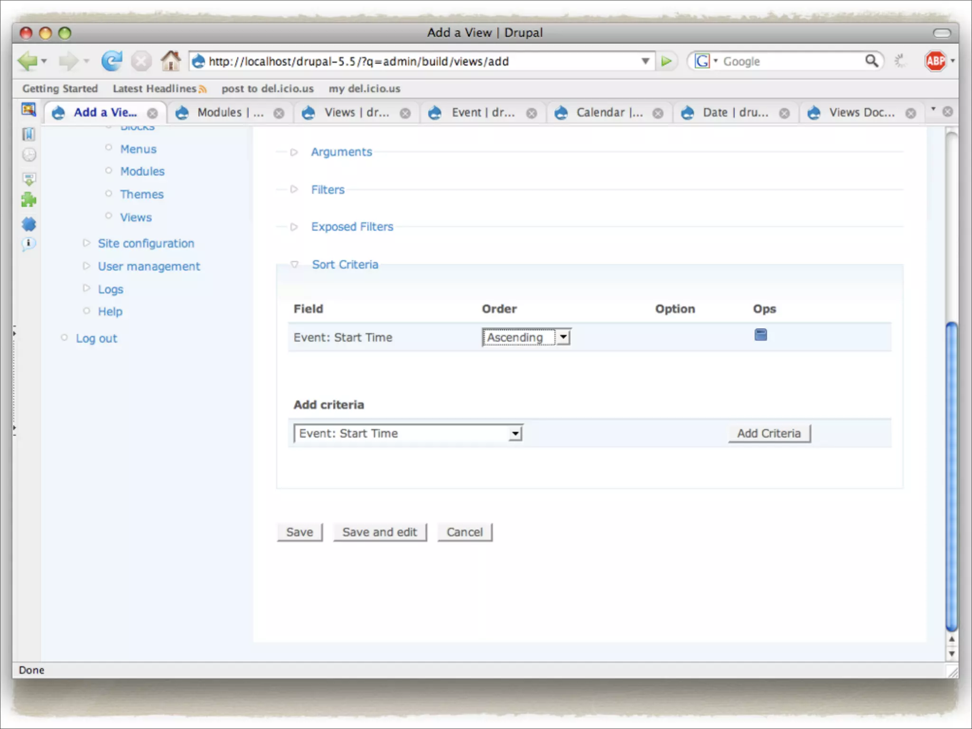Click the search magnifier icon

click(871, 61)
